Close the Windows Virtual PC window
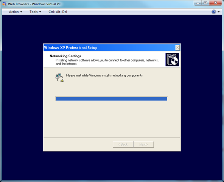This screenshot has width=224, height=182. pyautogui.click(x=216, y=3)
